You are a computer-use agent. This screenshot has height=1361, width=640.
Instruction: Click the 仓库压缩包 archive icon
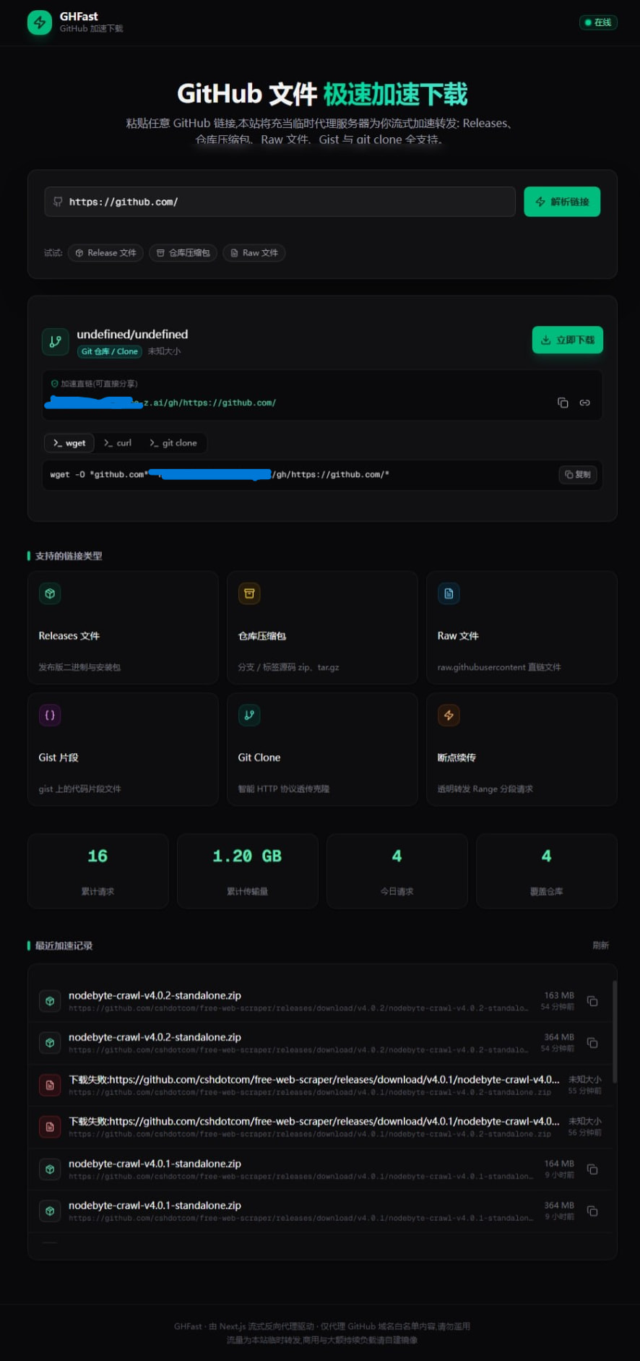(249, 593)
